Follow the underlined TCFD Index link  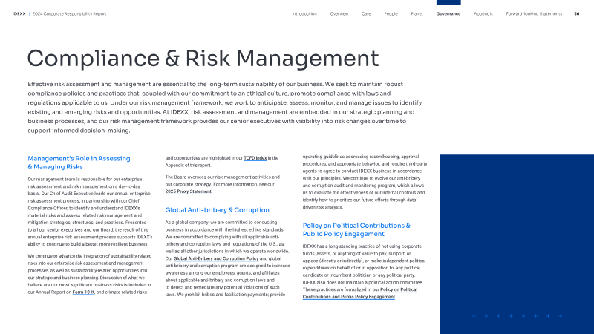point(255,158)
